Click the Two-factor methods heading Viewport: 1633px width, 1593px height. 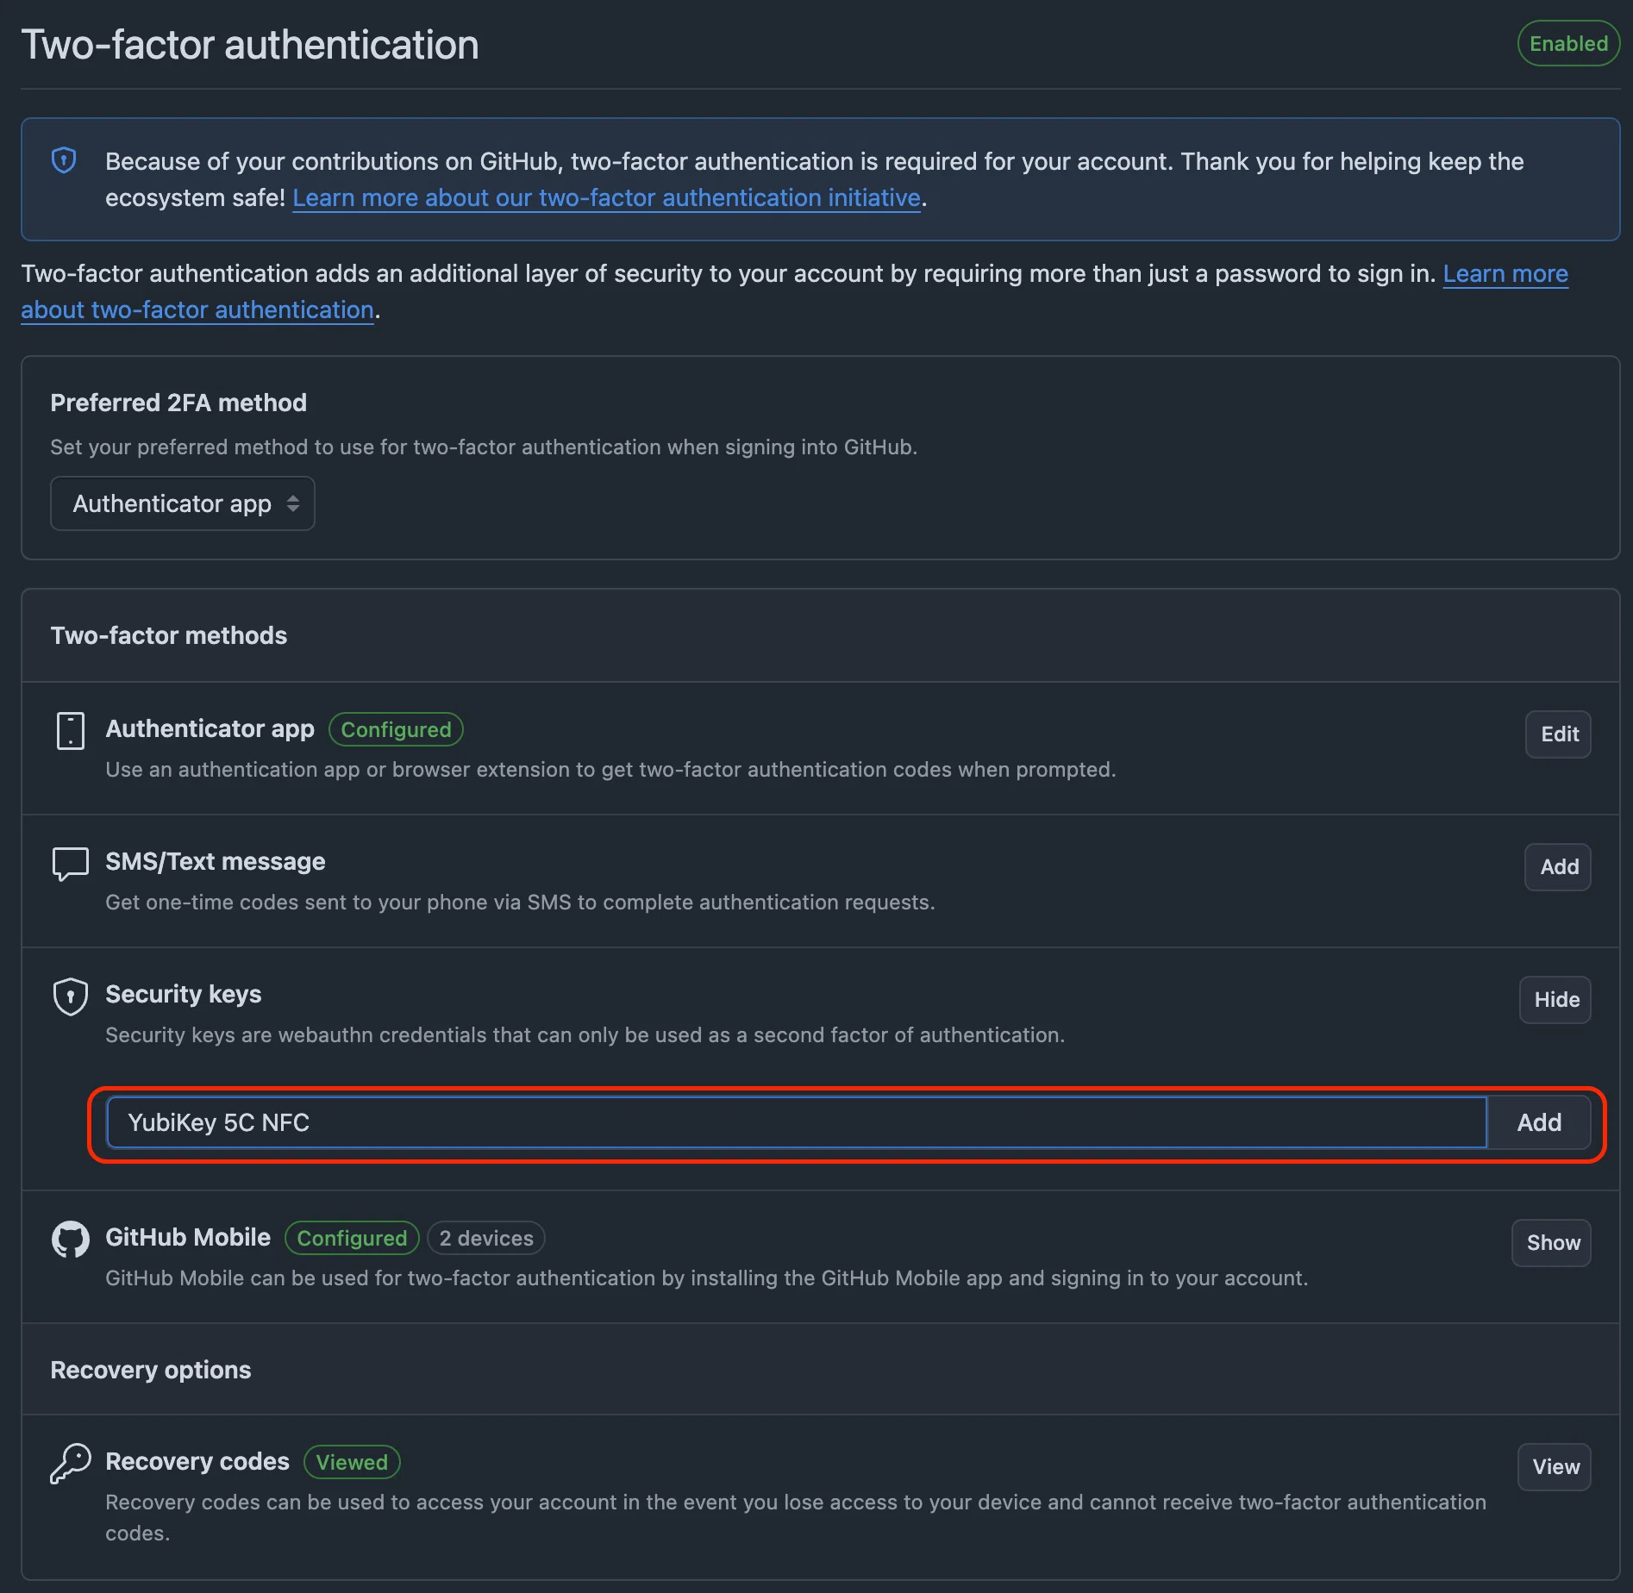tap(169, 635)
